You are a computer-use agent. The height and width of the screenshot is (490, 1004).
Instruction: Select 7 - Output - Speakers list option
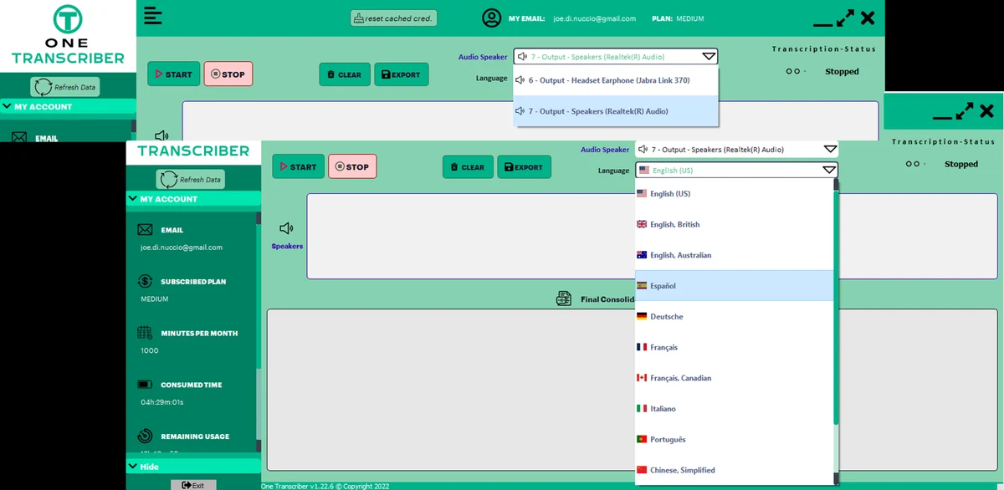616,111
